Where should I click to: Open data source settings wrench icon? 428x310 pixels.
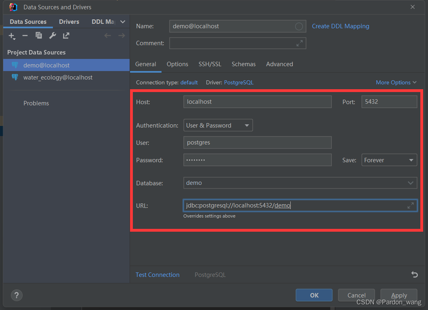(52, 36)
